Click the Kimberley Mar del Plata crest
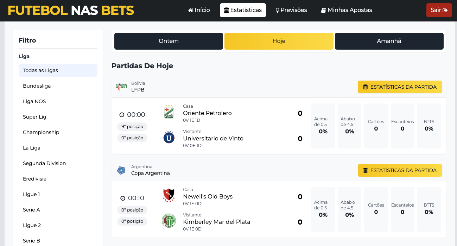The height and width of the screenshot is (246, 457). click(x=169, y=221)
